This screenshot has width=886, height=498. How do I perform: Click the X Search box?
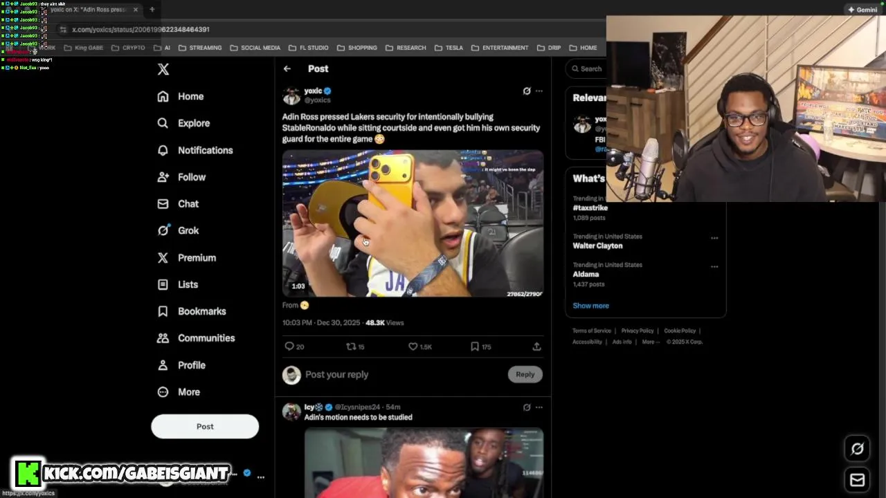pyautogui.click(x=586, y=68)
